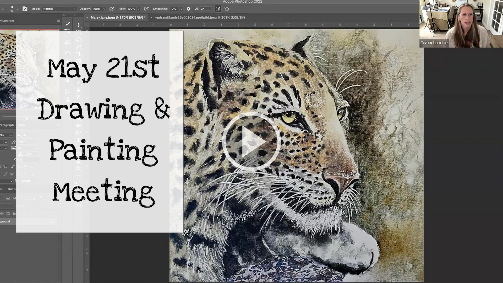Select the Lasso tool
The width and height of the screenshot is (503, 283).
[78, 39]
